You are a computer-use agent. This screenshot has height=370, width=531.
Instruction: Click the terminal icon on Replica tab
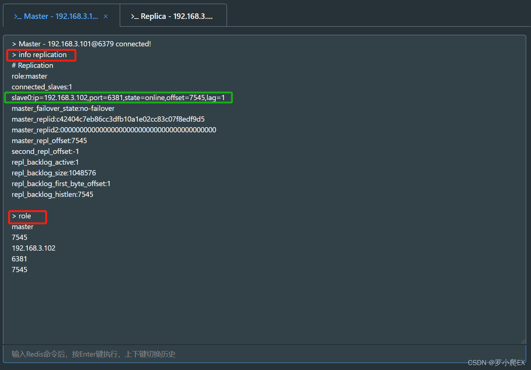(x=135, y=16)
